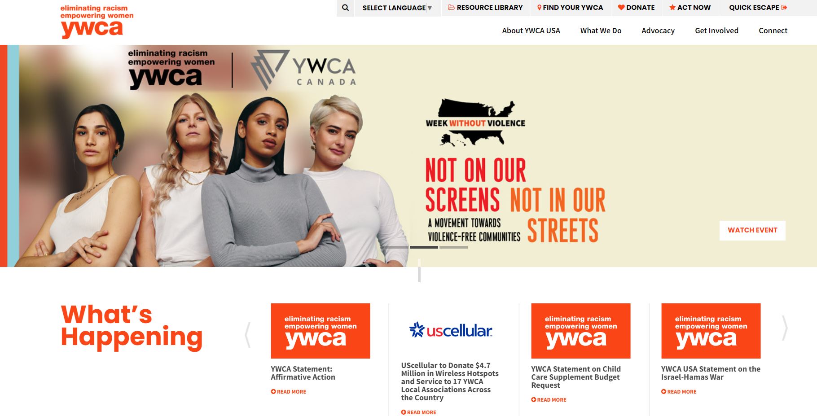Open the Get Involved menu
The width and height of the screenshot is (817, 416).
pos(716,31)
